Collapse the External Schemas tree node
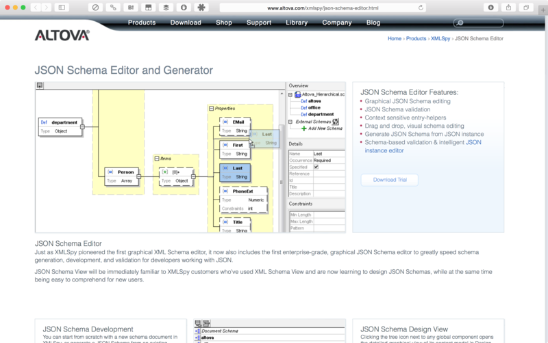Viewport: 548px width, 343px height. [290, 122]
